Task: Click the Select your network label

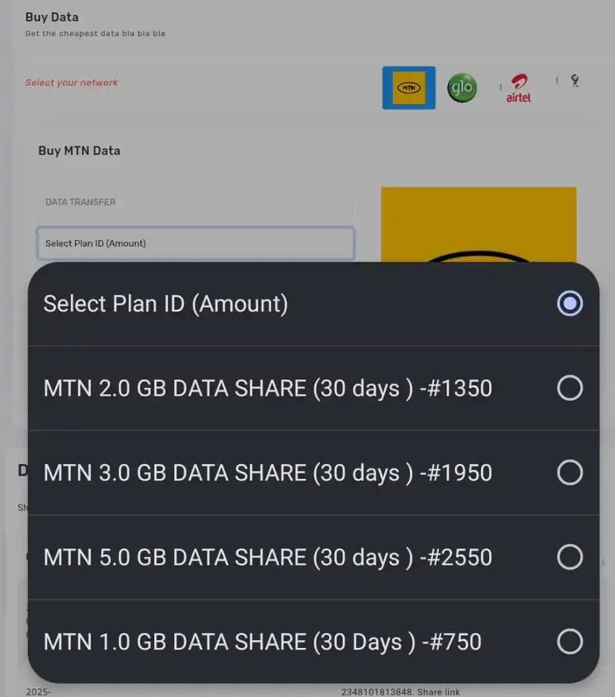Action: click(x=72, y=83)
